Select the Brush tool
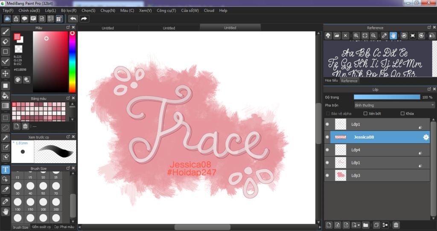 [x=5, y=32]
